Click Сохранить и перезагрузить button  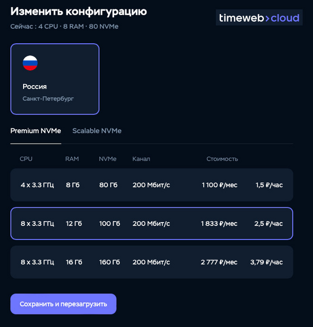click(63, 304)
